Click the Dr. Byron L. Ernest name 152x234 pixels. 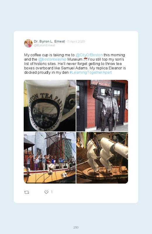49,41
